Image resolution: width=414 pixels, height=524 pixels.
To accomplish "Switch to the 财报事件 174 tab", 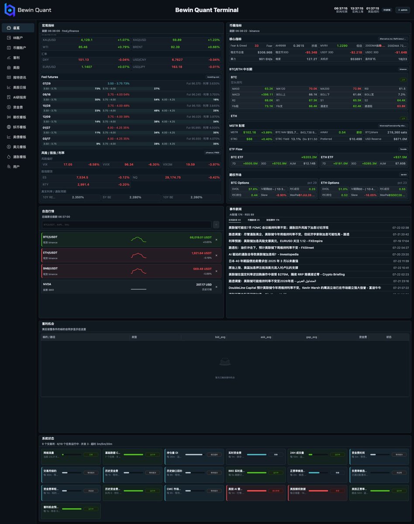I will coord(273,220).
